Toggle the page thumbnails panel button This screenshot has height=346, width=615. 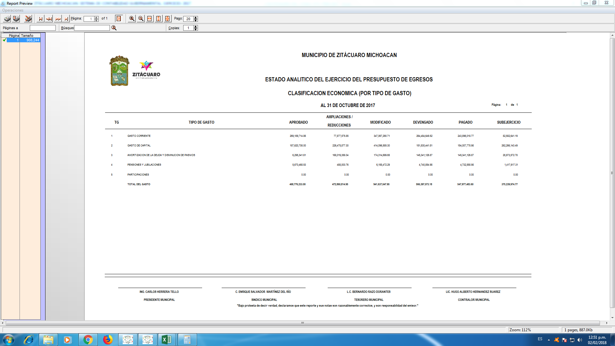coord(119,19)
